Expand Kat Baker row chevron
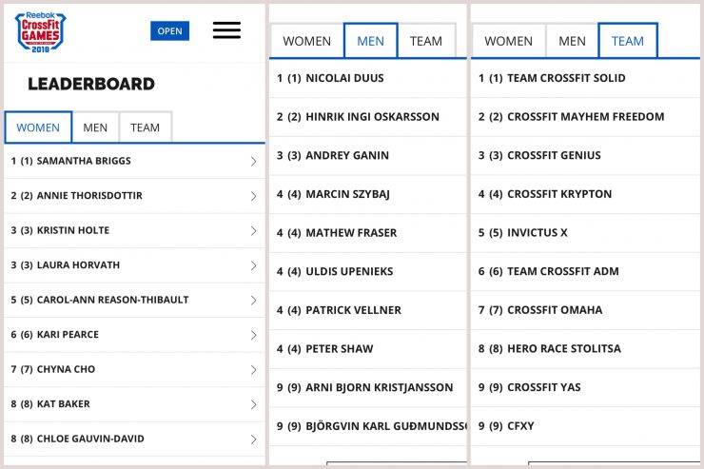704x469 pixels. pyautogui.click(x=254, y=404)
